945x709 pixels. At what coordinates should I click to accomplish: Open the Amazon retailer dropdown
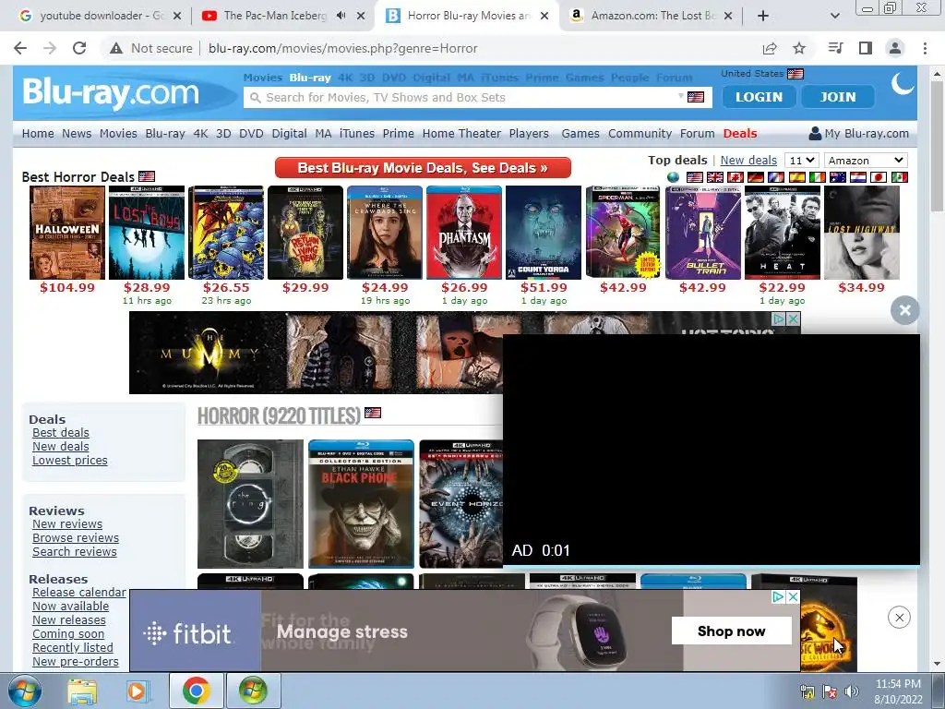[866, 161]
